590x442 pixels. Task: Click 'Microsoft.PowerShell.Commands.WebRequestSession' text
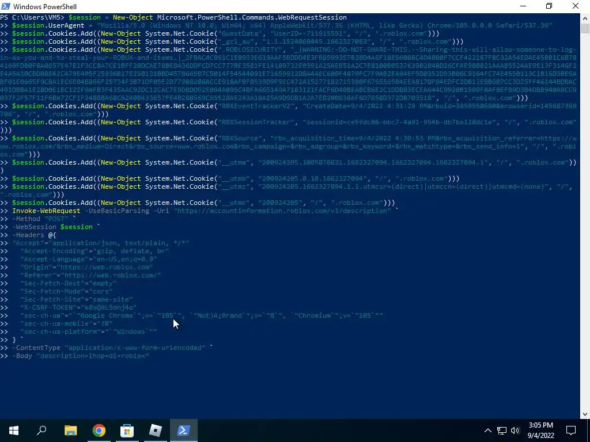coord(252,18)
